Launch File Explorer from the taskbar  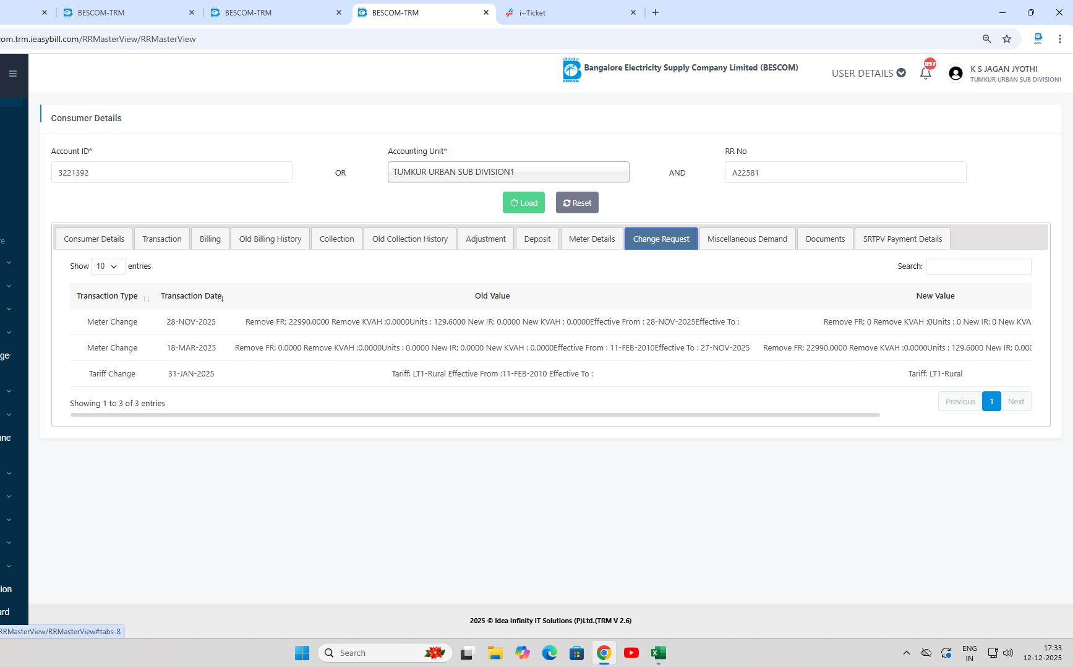point(495,653)
